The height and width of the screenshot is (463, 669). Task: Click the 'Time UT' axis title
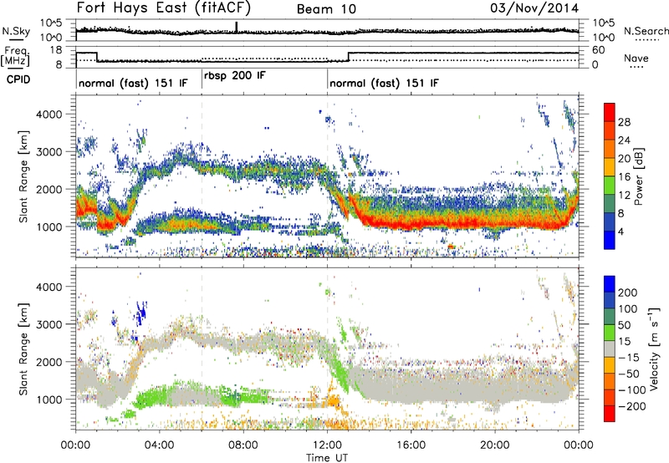327,458
